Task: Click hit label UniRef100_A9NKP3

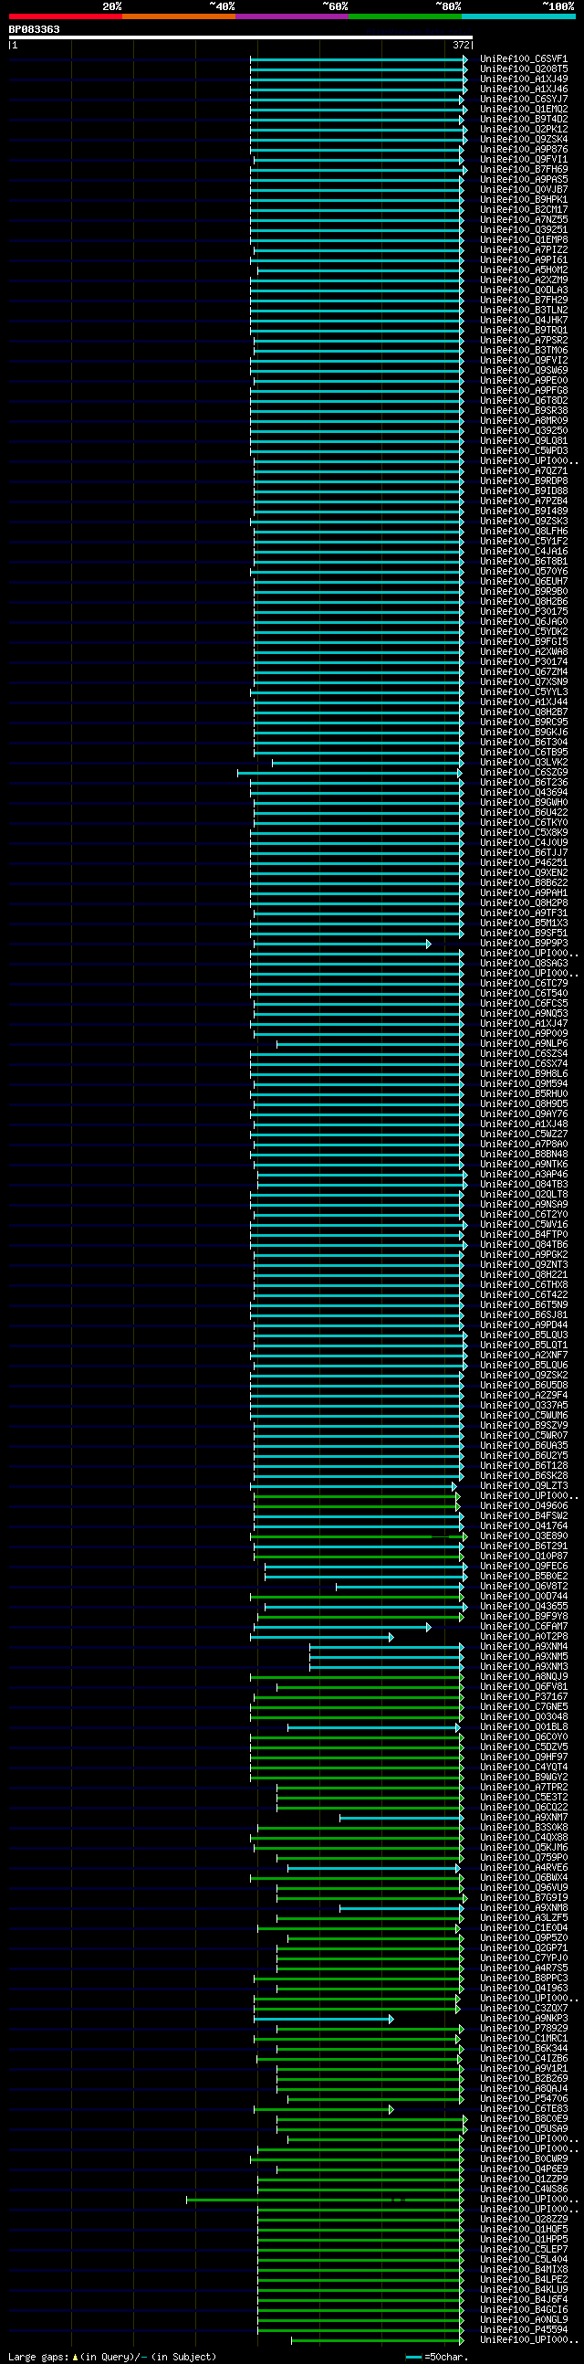Action: pyautogui.click(x=524, y=2018)
